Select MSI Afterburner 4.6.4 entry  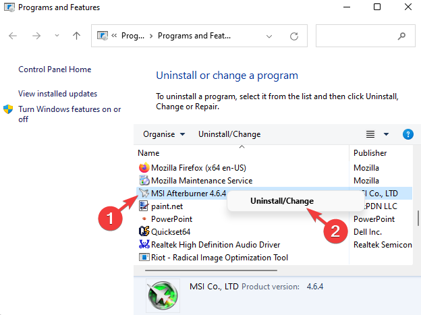click(x=188, y=194)
